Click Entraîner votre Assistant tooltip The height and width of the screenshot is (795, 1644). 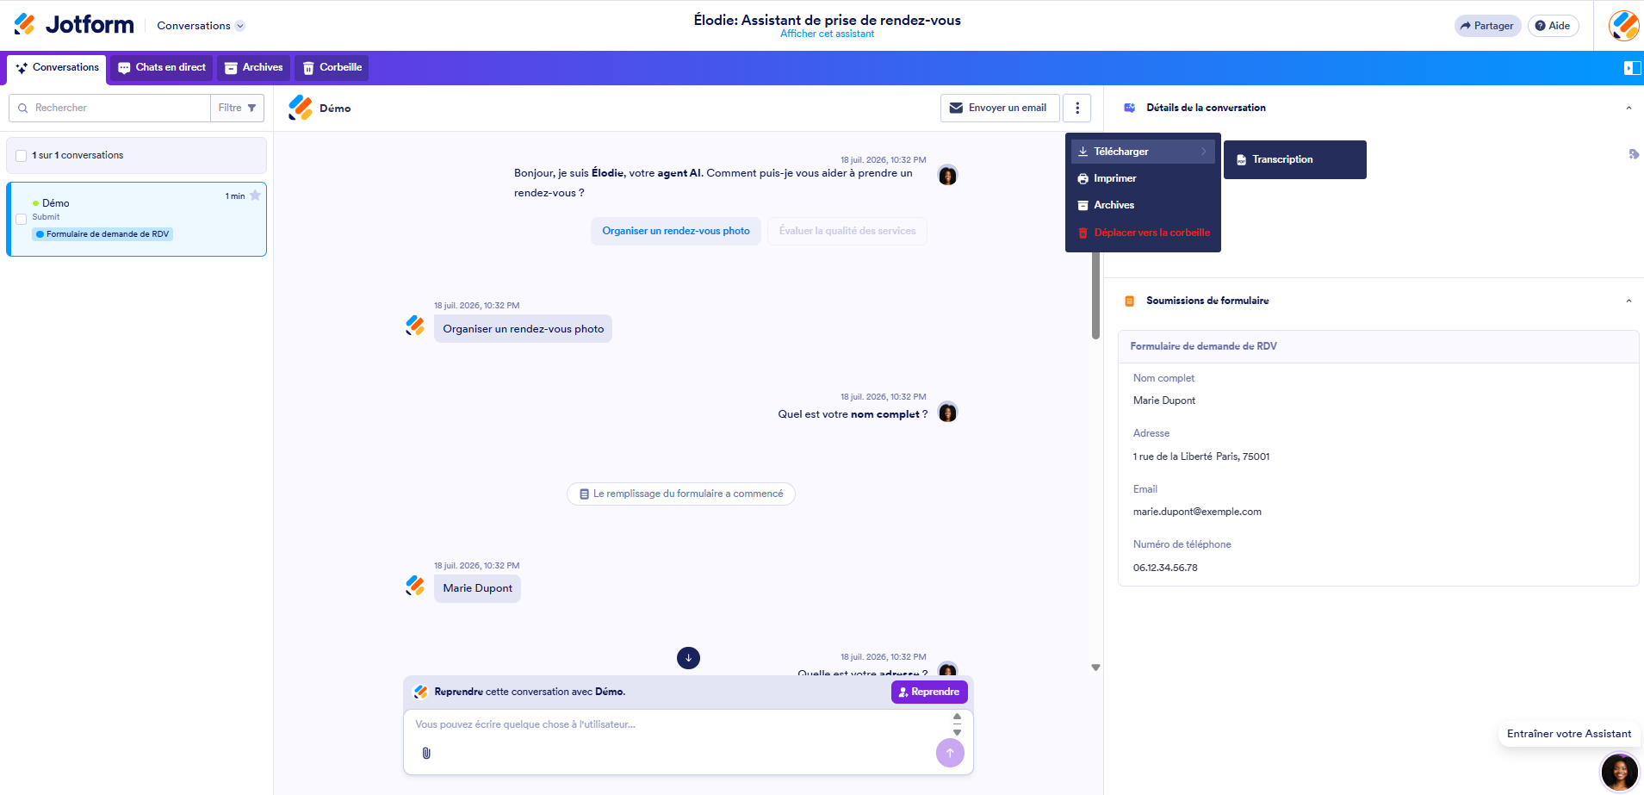coord(1569,734)
